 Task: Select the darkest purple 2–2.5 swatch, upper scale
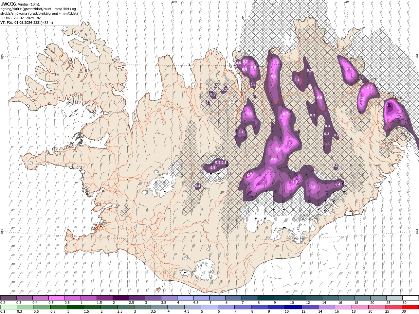[x=121, y=298]
